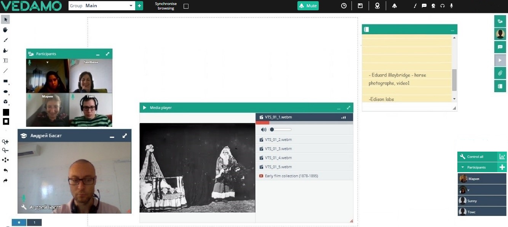The image size is (508, 227).
Task: Toggle the drawing permission brush icon
Action: (415, 6)
